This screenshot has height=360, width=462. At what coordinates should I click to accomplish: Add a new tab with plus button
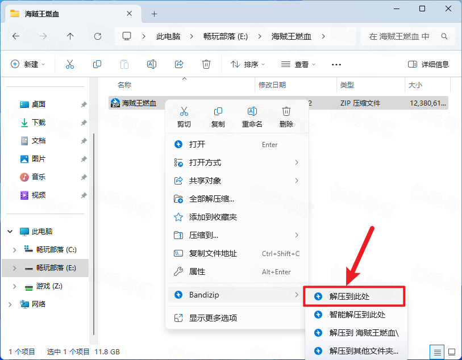(154, 14)
